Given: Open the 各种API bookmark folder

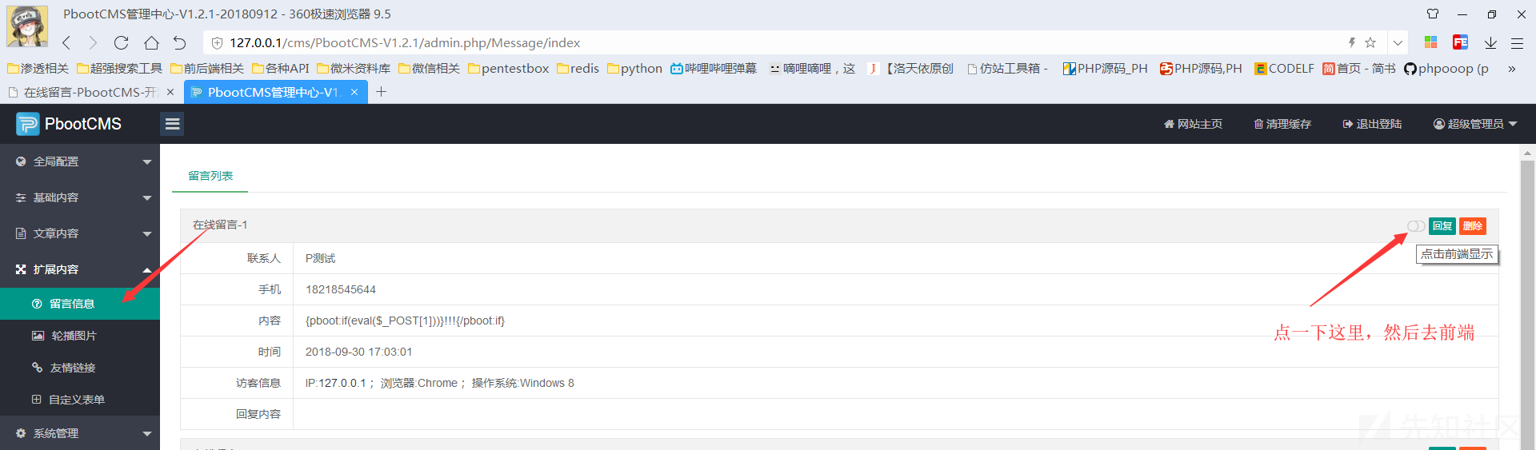Looking at the screenshot, I should (280, 69).
